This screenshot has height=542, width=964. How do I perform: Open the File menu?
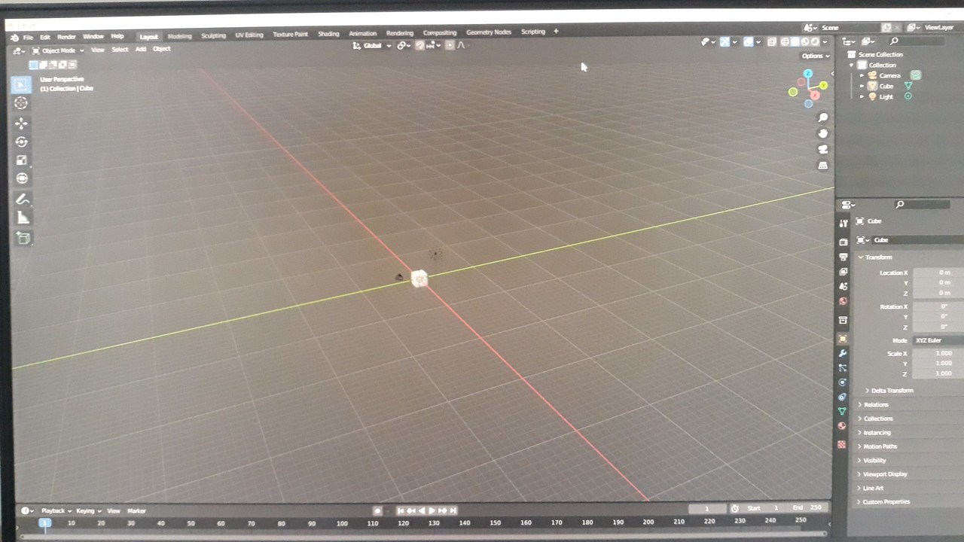pos(28,37)
